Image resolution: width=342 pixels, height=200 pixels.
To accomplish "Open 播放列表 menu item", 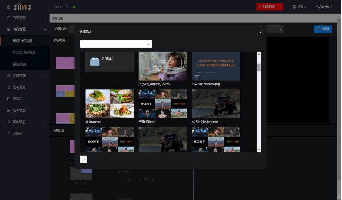I will (x=20, y=64).
